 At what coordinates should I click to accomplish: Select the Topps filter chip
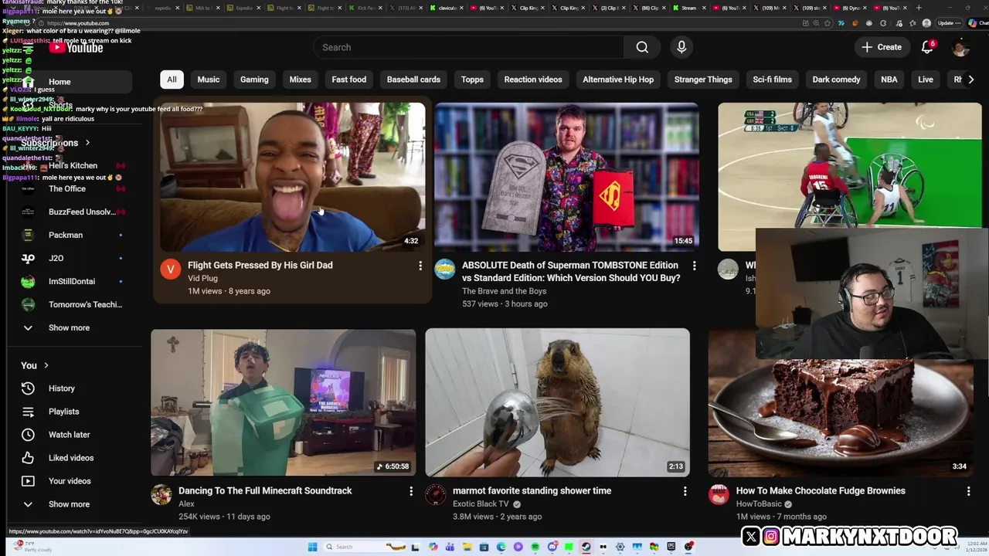coord(472,80)
